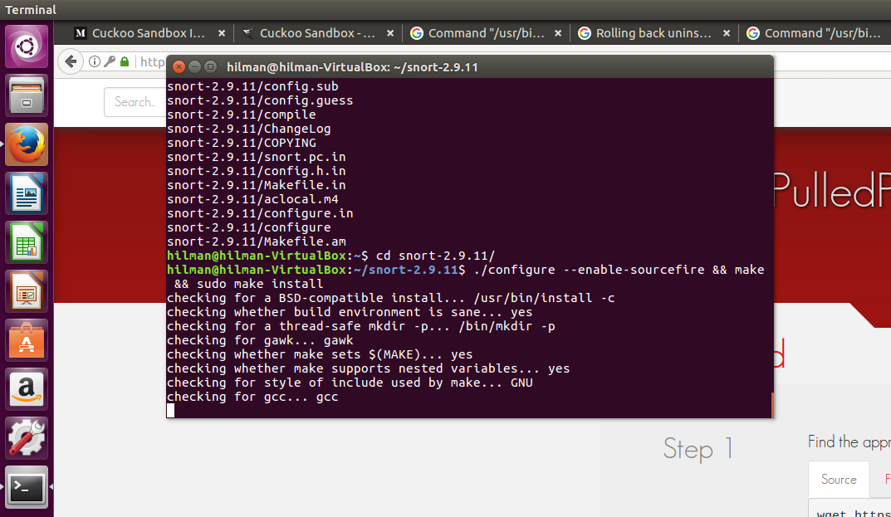The height and width of the screenshot is (517, 891).
Task: Minimize the snort-2.9.11 terminal window
Action: pyautogui.click(x=193, y=66)
